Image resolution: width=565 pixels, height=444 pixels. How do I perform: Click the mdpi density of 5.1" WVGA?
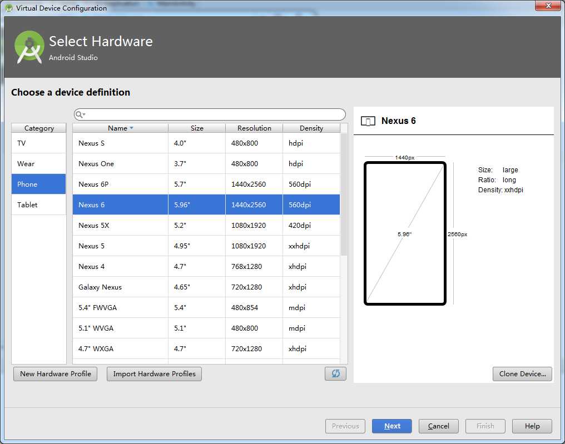pos(311,328)
